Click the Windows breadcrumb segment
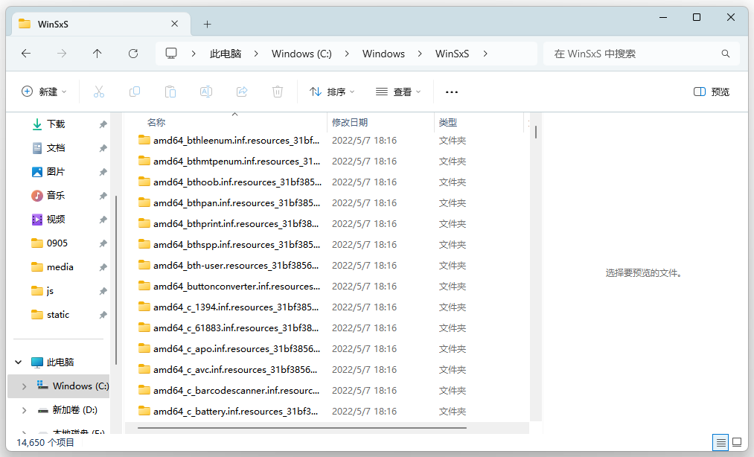 [384, 54]
